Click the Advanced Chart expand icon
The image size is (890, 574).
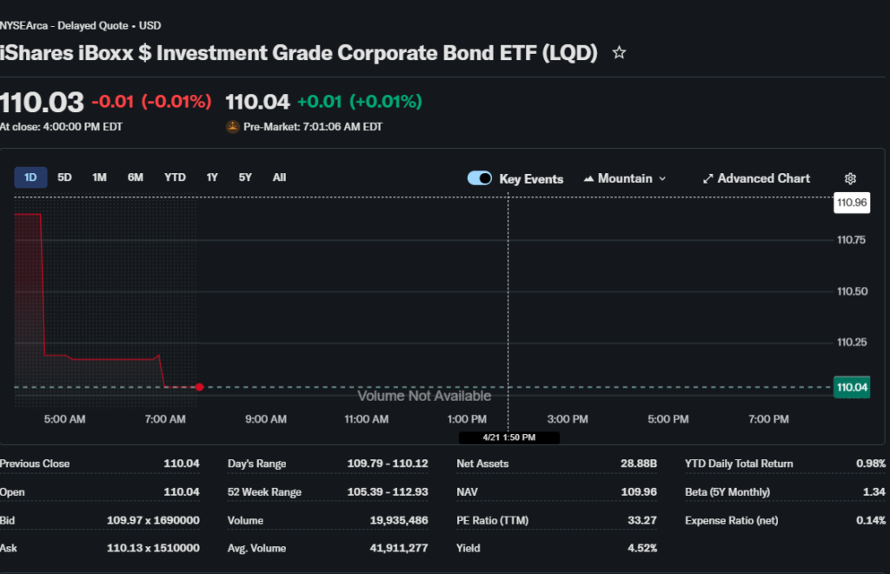click(707, 178)
